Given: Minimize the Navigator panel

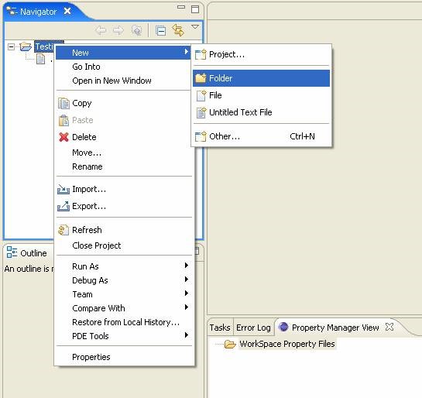Looking at the screenshot, I should pos(181,7).
